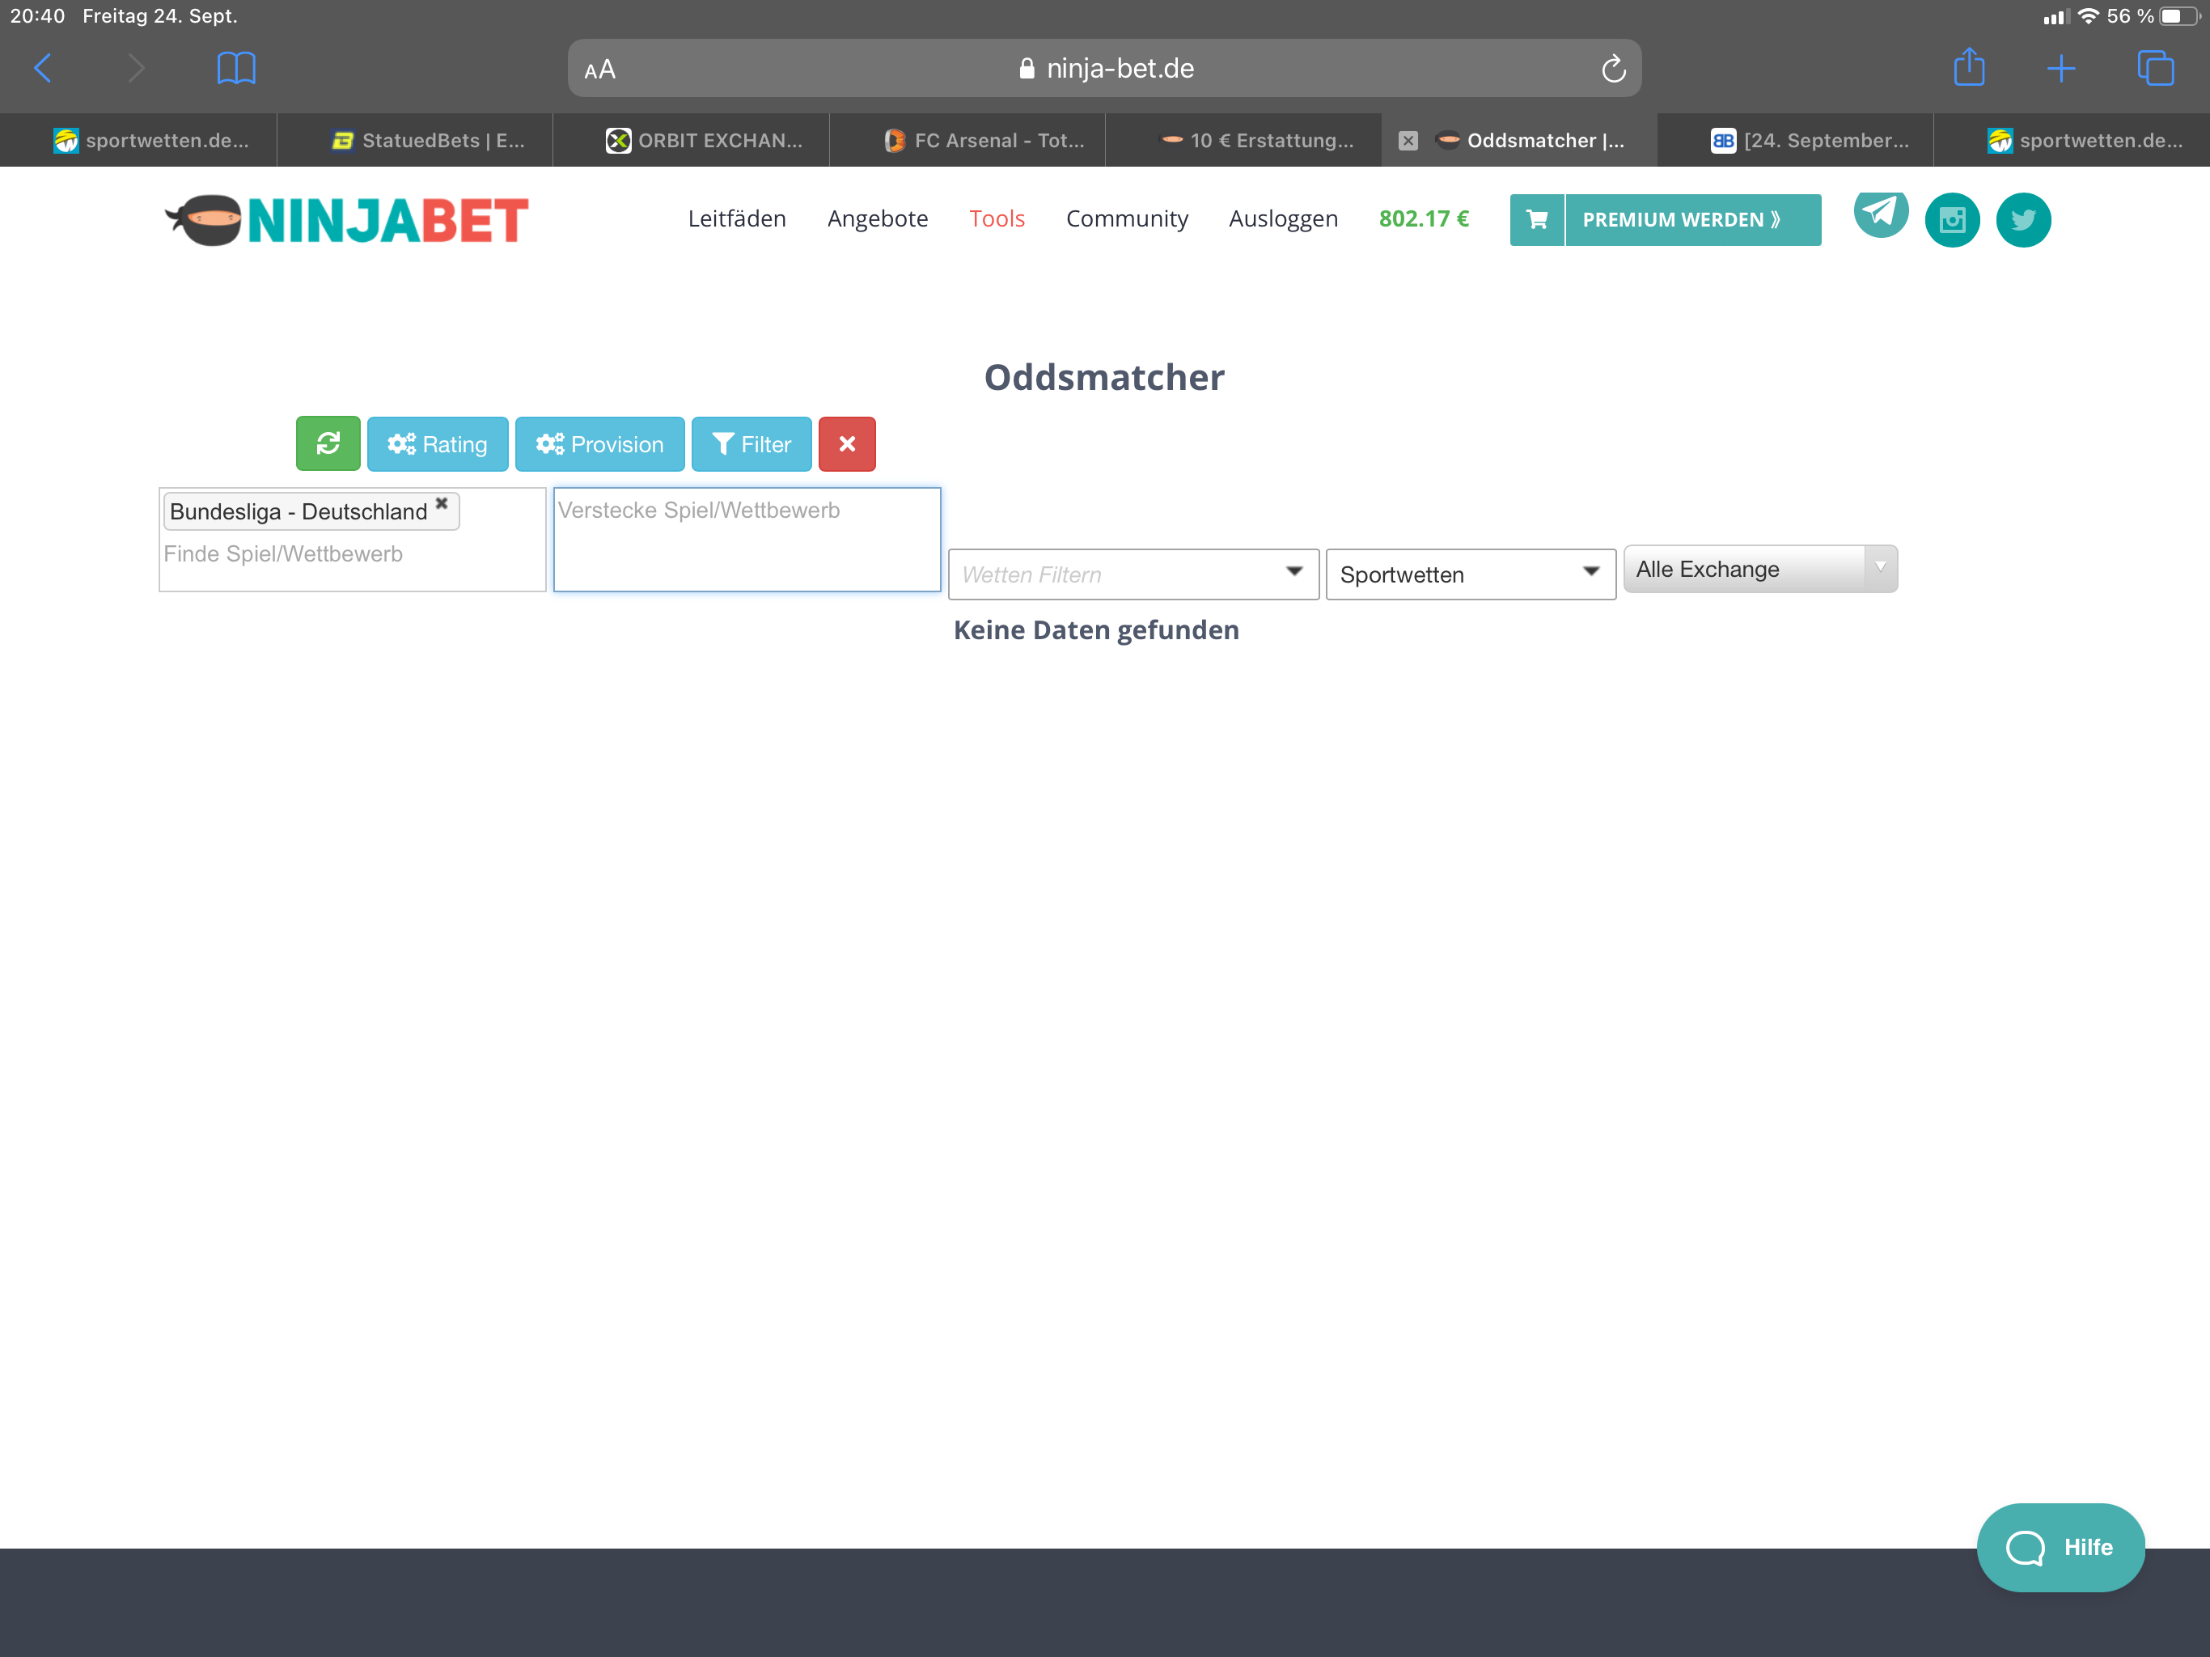Open the Angebote menu
2210x1657 pixels.
pos(877,219)
